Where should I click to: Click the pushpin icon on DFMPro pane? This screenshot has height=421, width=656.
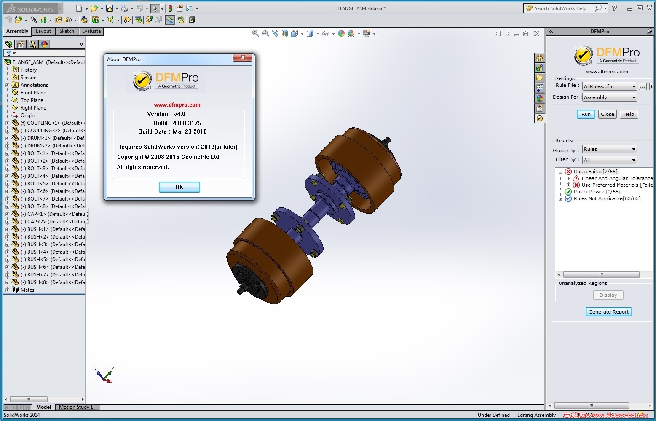[x=650, y=31]
